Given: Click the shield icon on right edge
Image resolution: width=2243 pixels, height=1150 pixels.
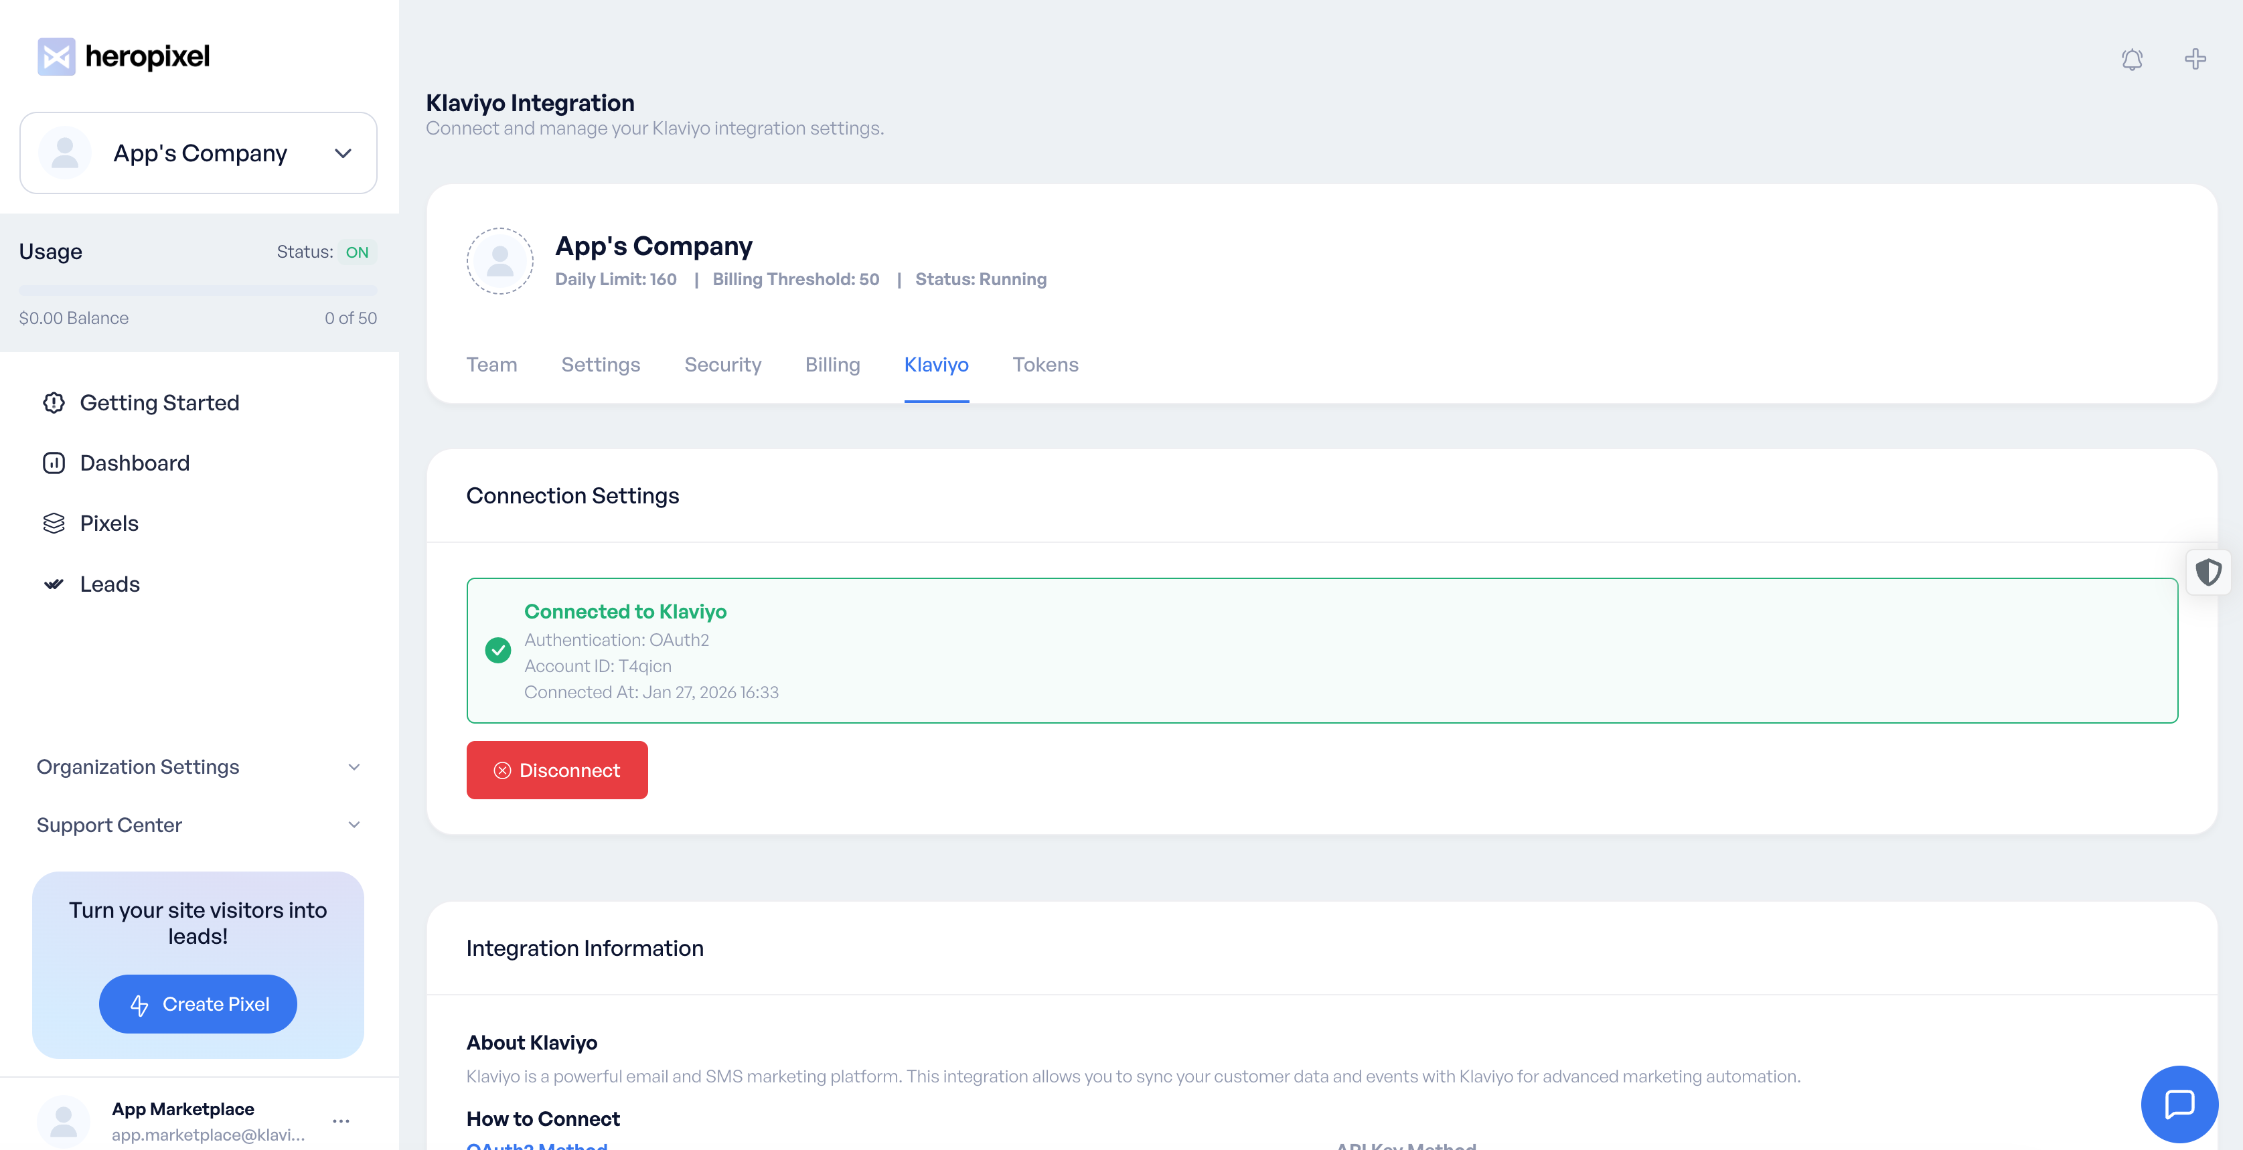Looking at the screenshot, I should (2208, 572).
